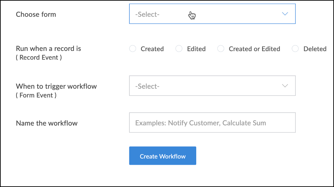
Task: Click the "When to trigger workflow" label
Action: [56, 86]
